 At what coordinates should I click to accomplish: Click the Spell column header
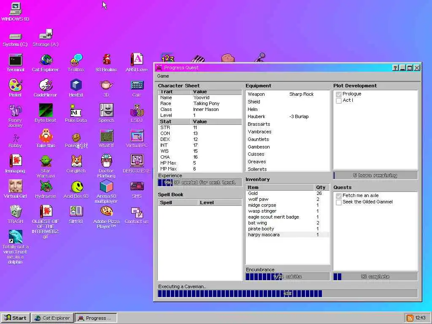click(x=178, y=202)
